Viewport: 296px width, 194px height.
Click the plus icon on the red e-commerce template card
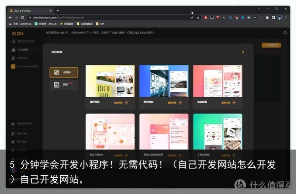pos(234,103)
